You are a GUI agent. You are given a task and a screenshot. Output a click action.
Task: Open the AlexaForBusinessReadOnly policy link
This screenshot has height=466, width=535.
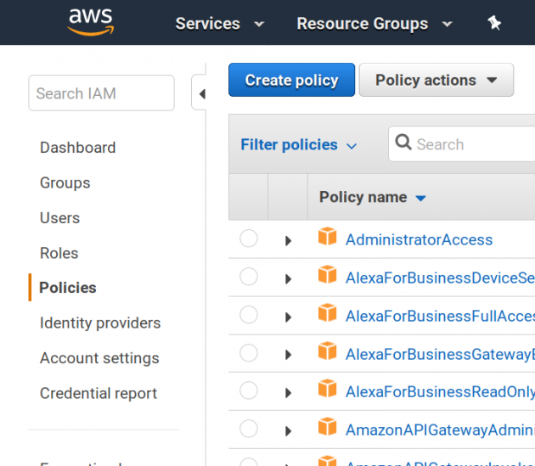(x=440, y=392)
